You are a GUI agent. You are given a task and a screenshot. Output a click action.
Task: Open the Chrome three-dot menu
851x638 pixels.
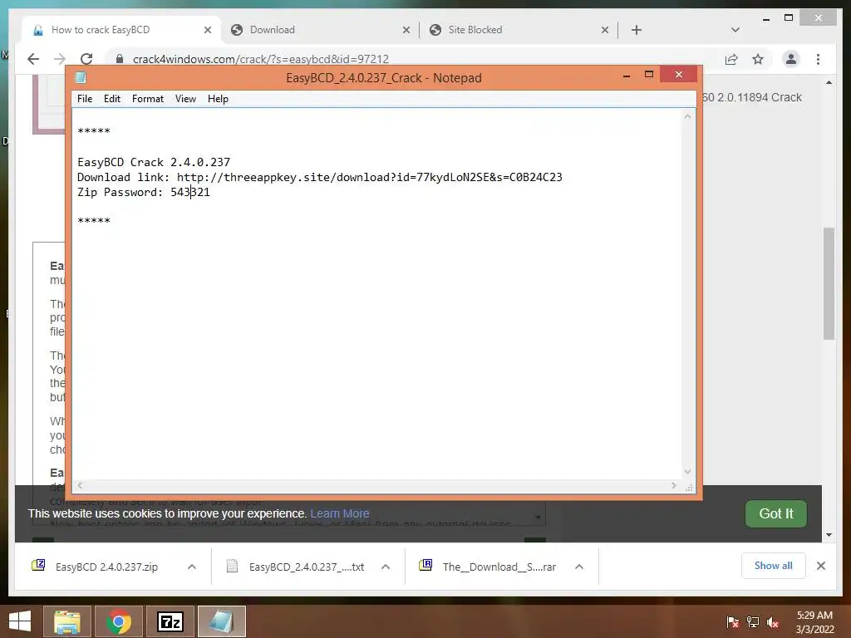click(818, 59)
